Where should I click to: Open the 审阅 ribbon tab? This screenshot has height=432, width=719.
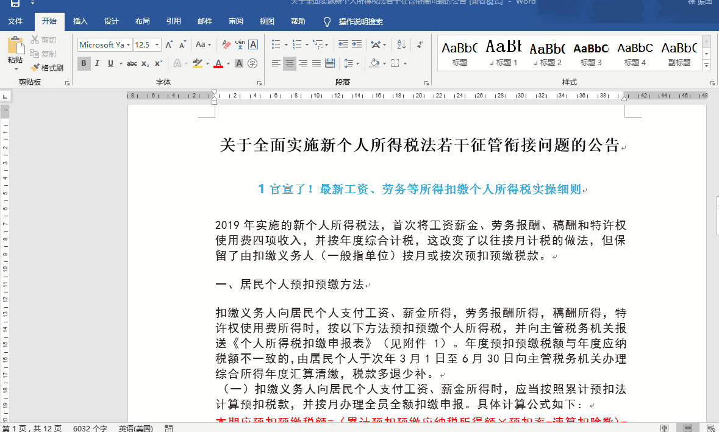click(235, 20)
